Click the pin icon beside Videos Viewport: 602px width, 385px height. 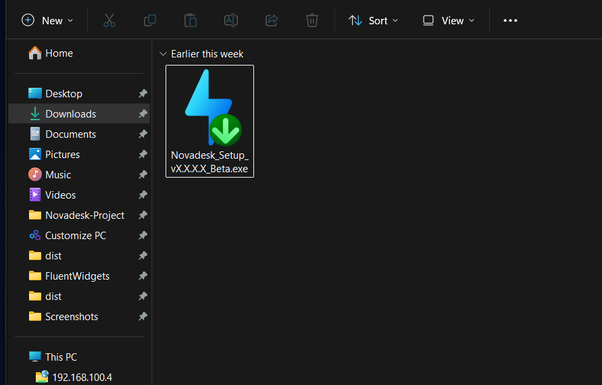pos(143,195)
